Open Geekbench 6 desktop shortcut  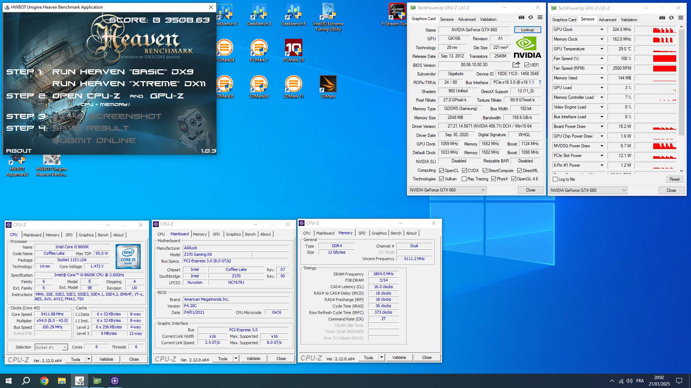(294, 15)
